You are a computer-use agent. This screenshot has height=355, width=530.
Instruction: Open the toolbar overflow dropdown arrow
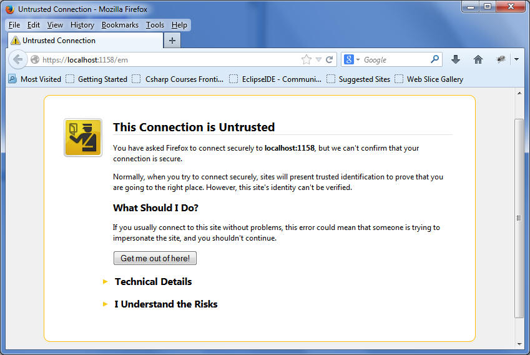516,59
